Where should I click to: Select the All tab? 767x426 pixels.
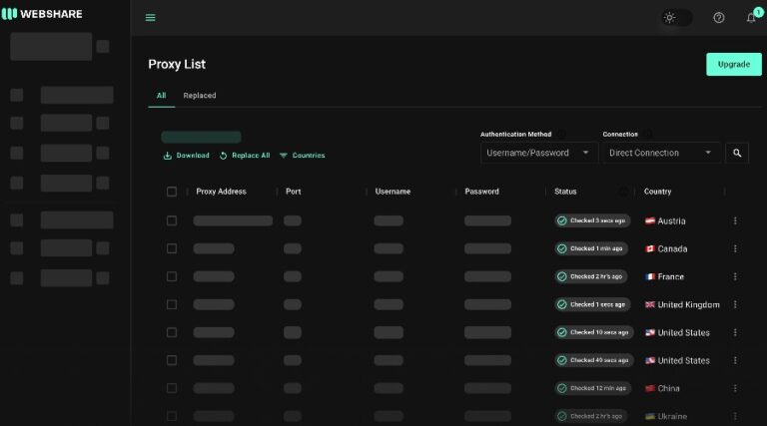point(161,95)
